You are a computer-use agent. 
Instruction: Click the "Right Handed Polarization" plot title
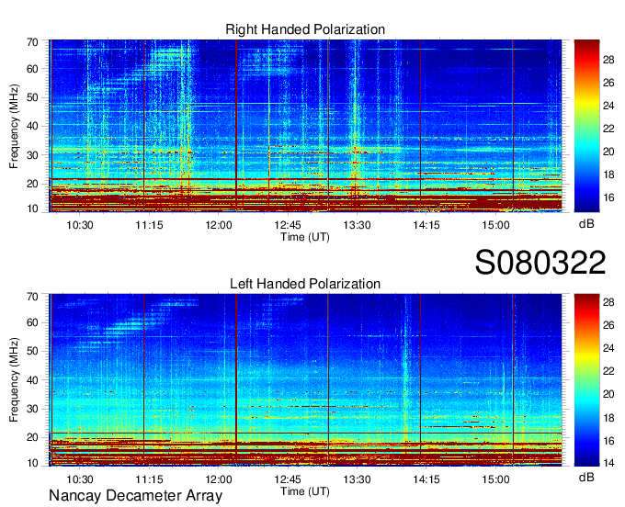tap(305, 29)
